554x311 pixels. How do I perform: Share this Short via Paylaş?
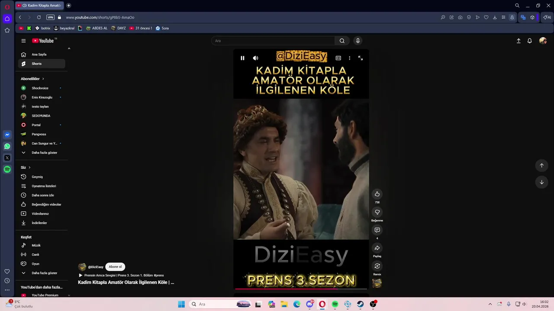(377, 248)
